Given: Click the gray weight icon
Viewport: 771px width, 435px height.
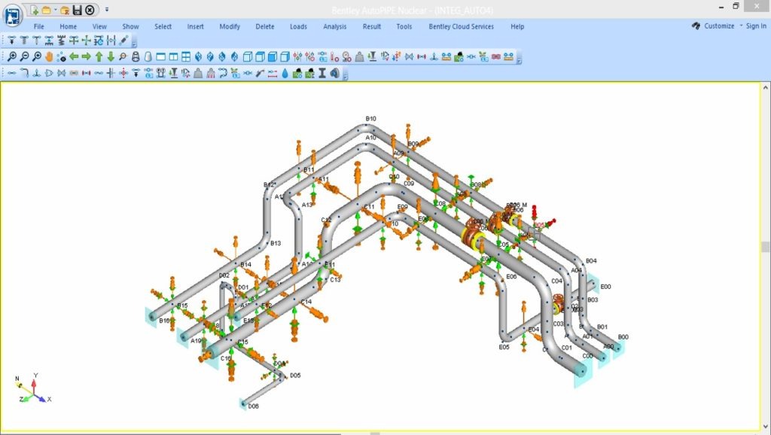Looking at the screenshot, I should (198, 73).
